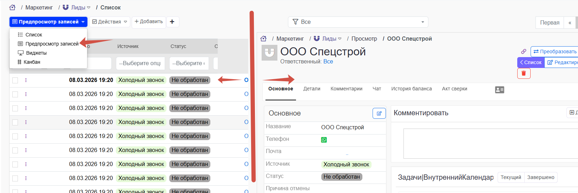Click the purple link icon beside Преобразовать
Image resolution: width=578 pixels, height=193 pixels.
524,51
